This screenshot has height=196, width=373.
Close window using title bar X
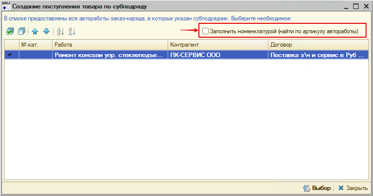coord(367,6)
